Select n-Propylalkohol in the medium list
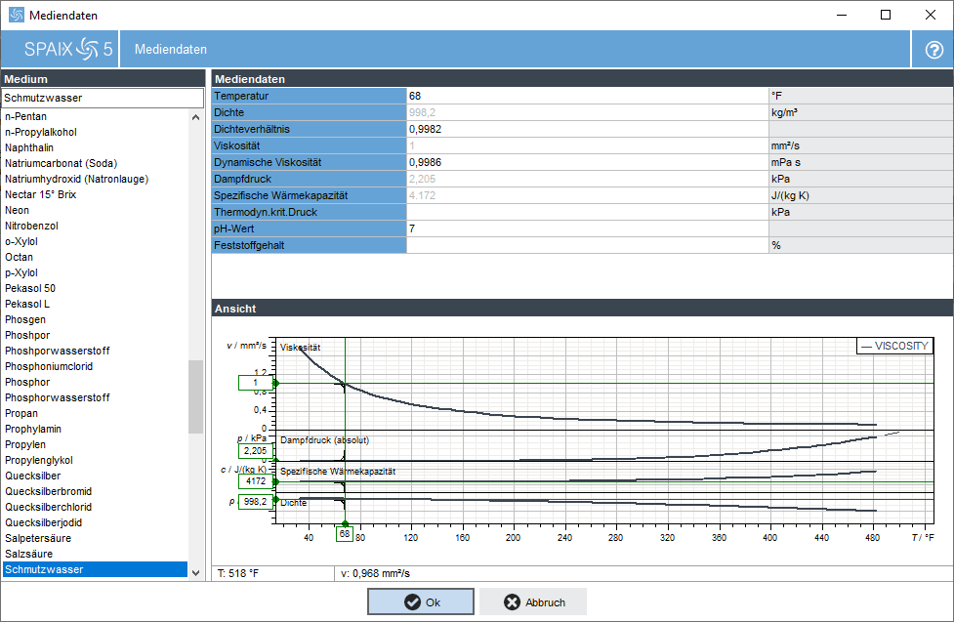The height and width of the screenshot is (622, 954). (41, 132)
